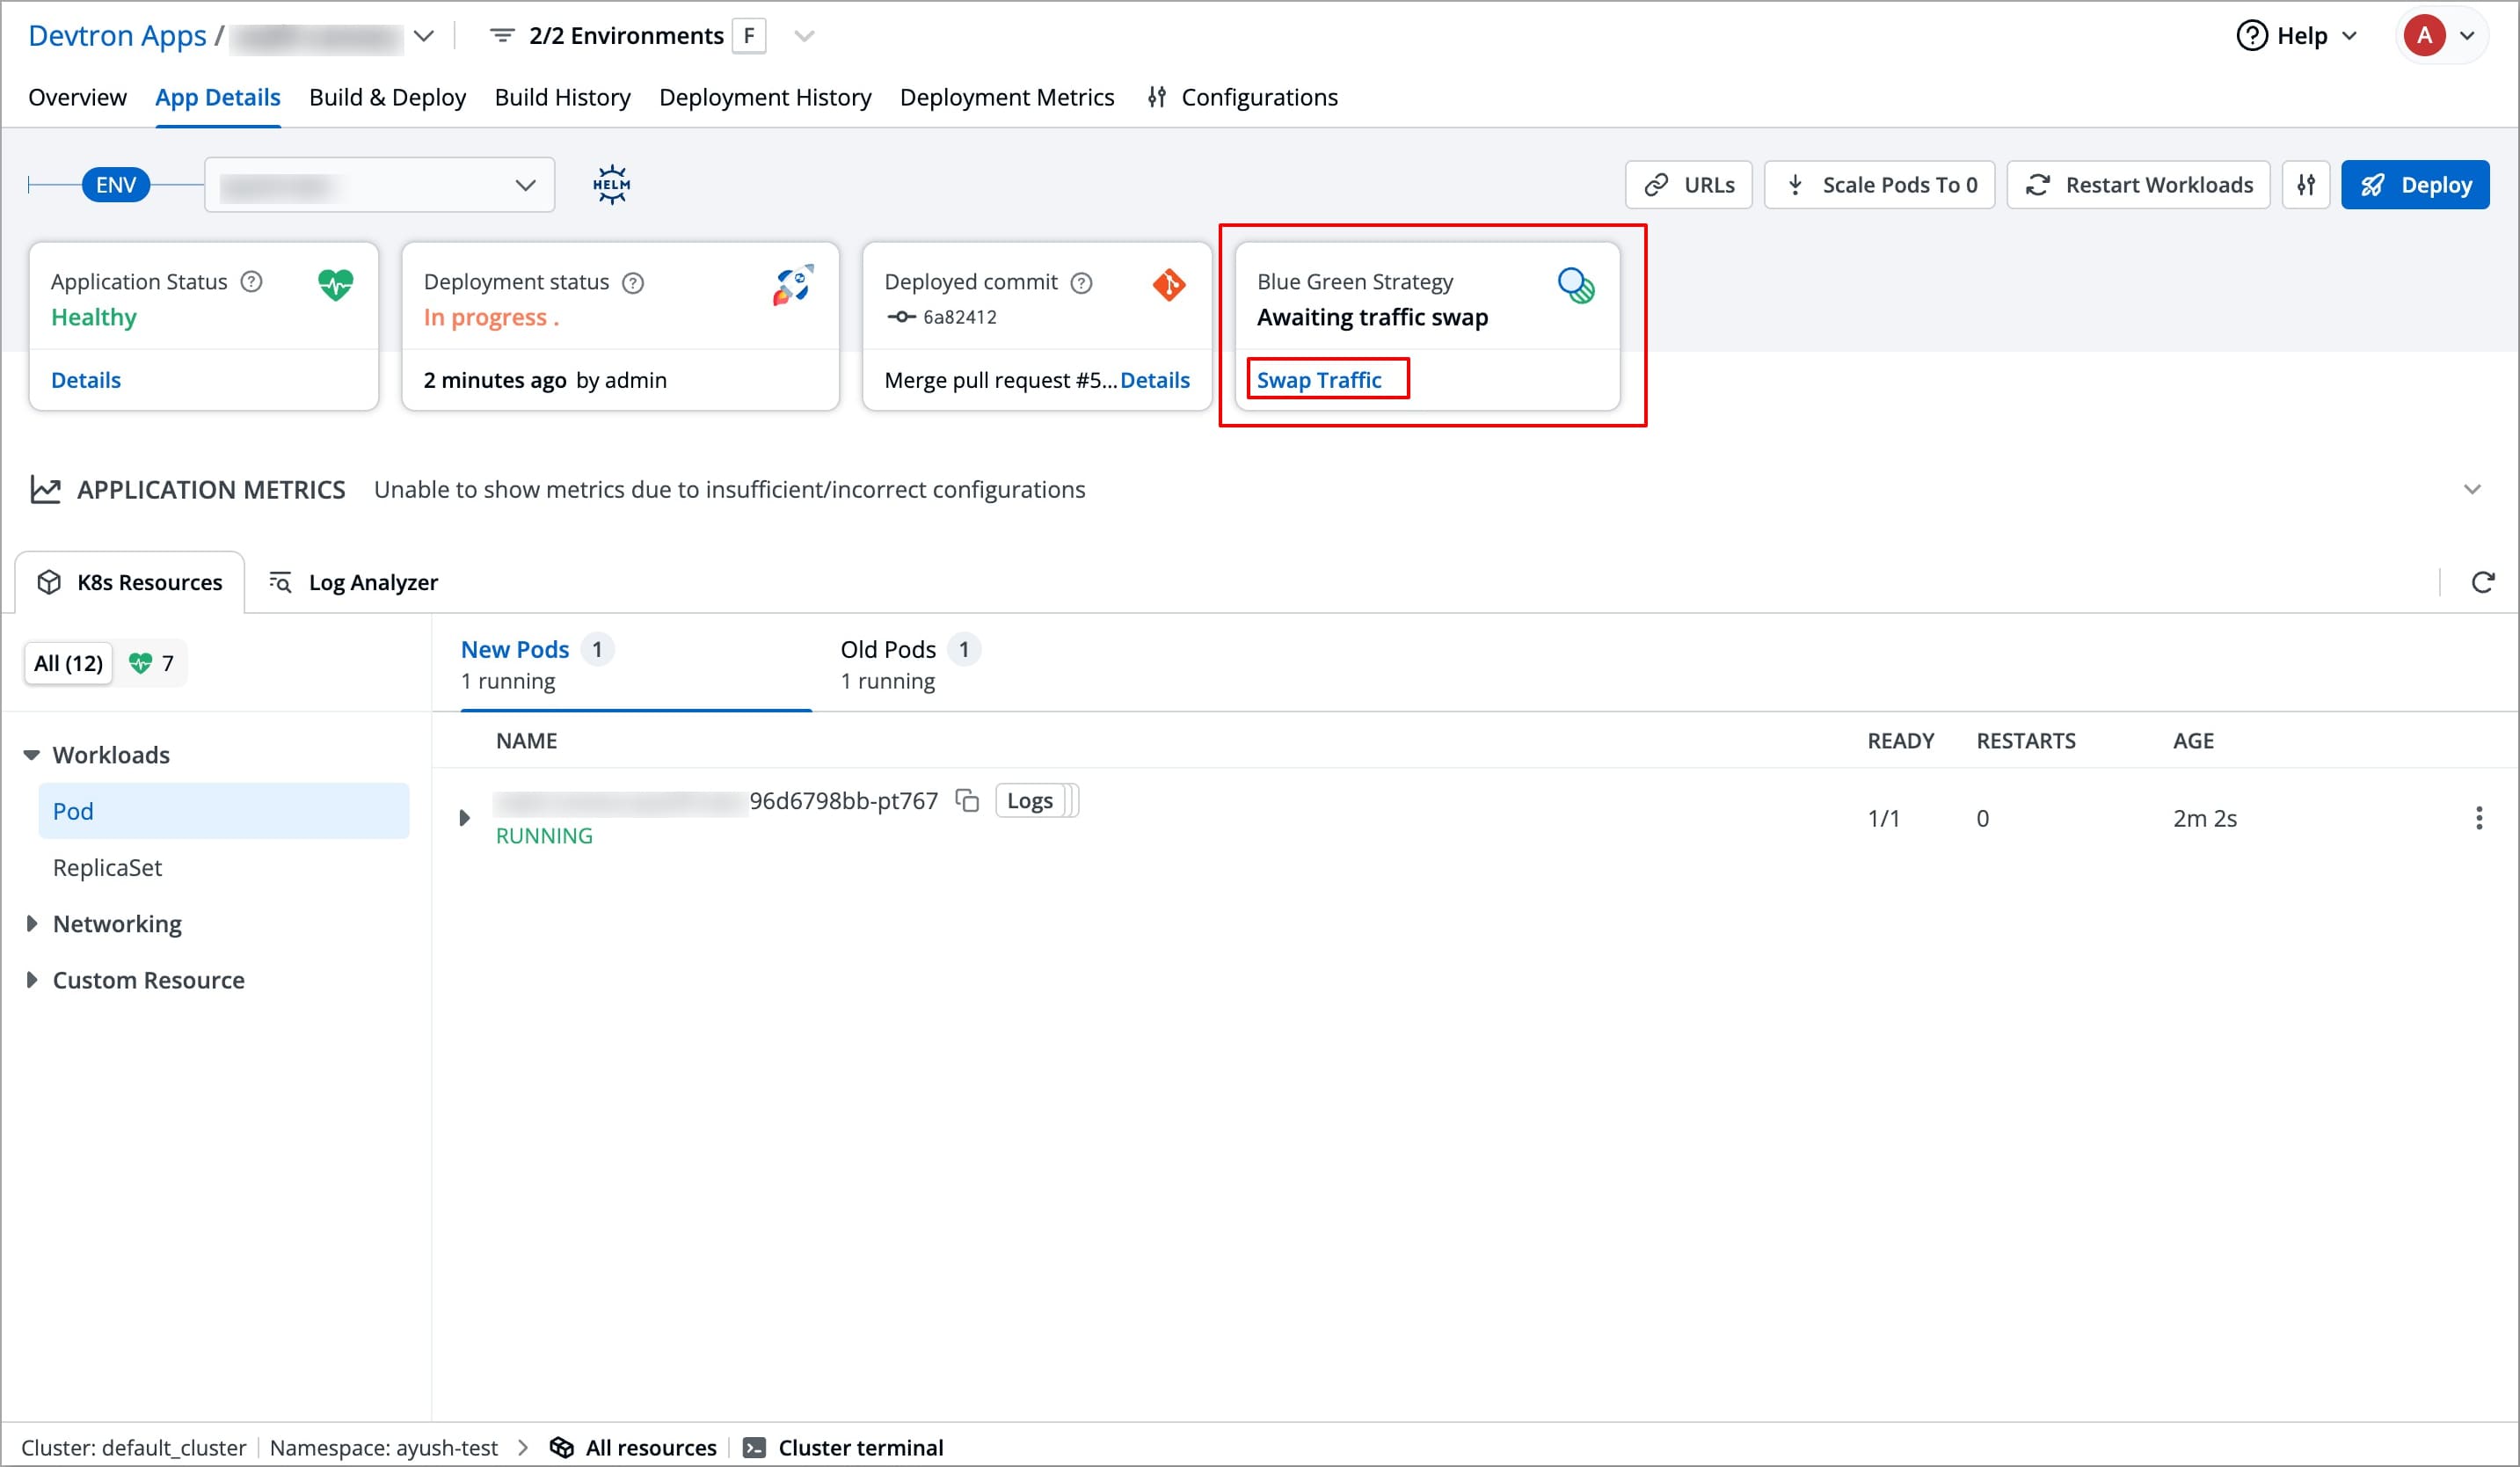This screenshot has width=2520, height=1467.
Task: Copy the pod name with copy icon
Action: point(967,801)
